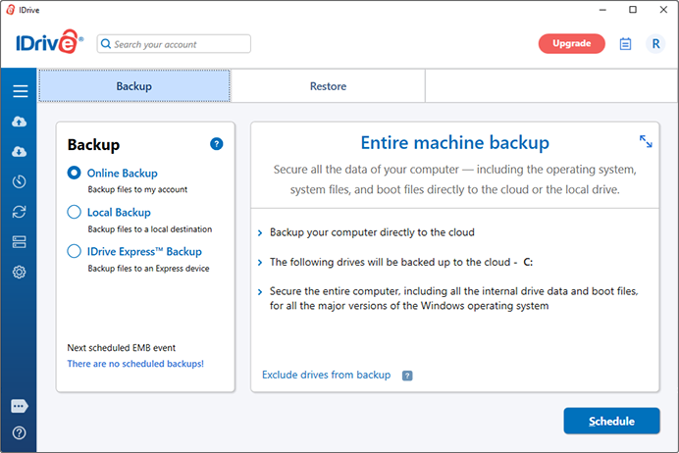Viewport: 679px width, 453px height.
Task: Expand the 'Secure the entire computer' item
Action: point(260,292)
